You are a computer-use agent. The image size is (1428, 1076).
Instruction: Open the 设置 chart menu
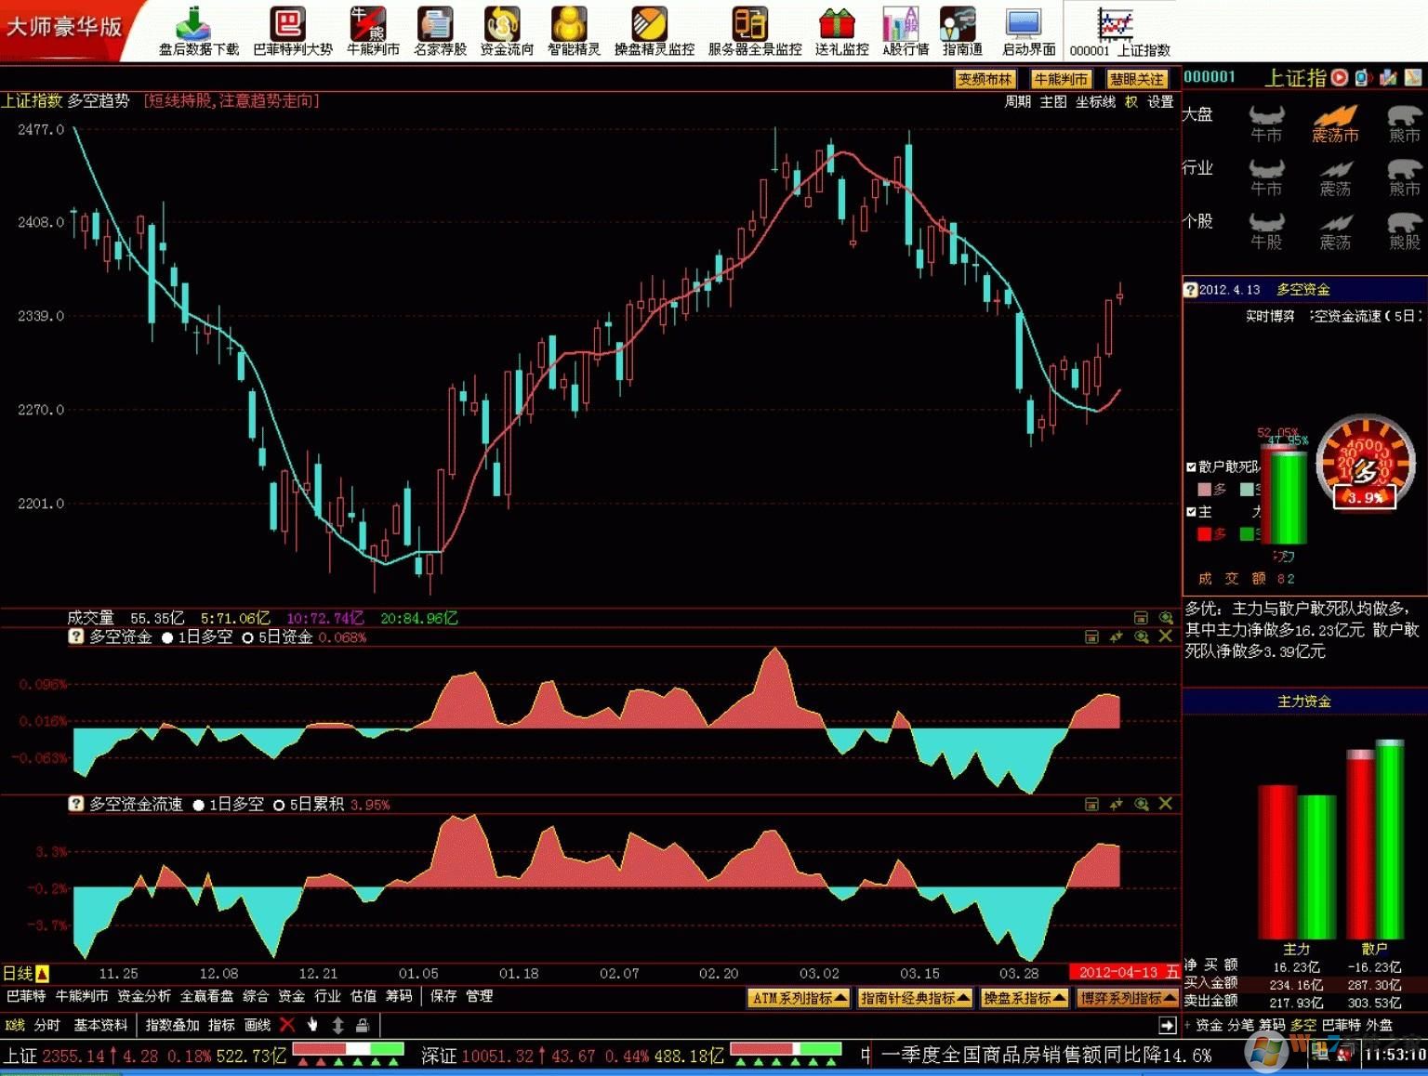point(1160,102)
